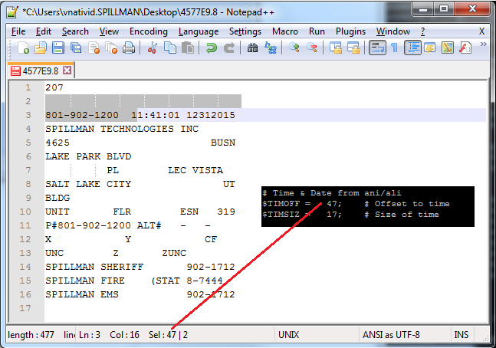496x348 pixels.
Task: Click the text 11:41:01 on line 3
Action: click(156, 115)
